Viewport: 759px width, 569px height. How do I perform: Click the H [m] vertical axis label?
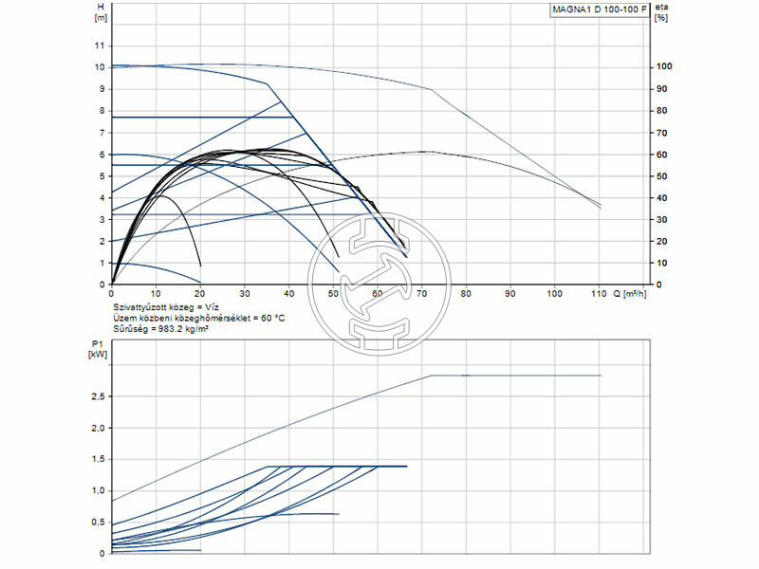pyautogui.click(x=102, y=11)
